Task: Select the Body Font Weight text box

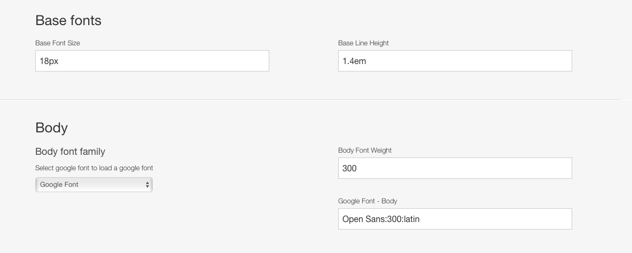Action: click(x=455, y=168)
